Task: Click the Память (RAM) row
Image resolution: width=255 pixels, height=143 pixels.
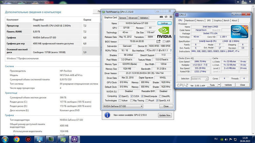Action: coord(53,31)
